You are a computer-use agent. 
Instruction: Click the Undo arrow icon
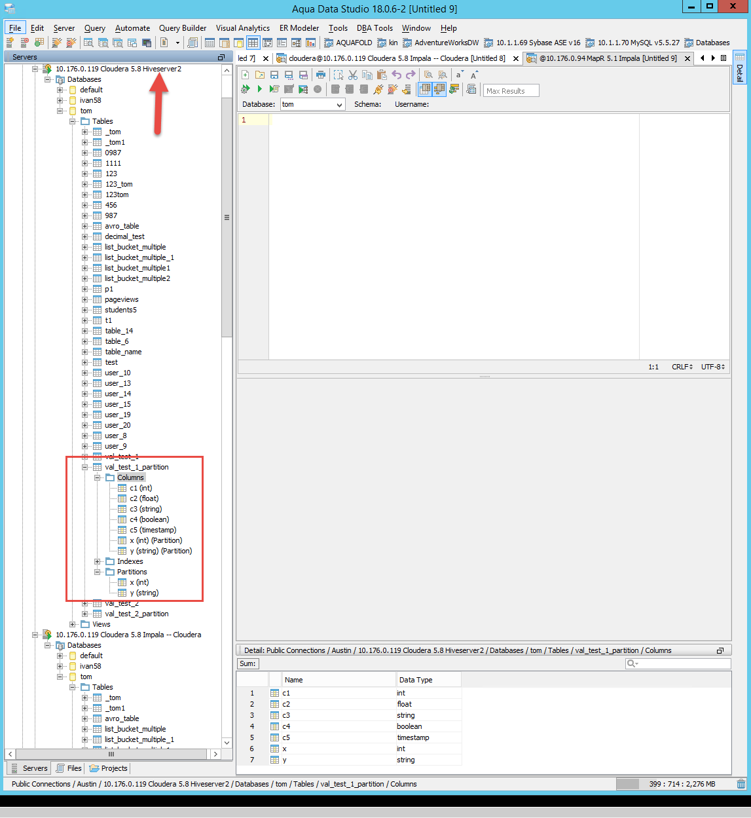pyautogui.click(x=396, y=75)
